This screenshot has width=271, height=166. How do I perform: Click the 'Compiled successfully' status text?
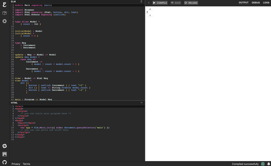point(245,164)
